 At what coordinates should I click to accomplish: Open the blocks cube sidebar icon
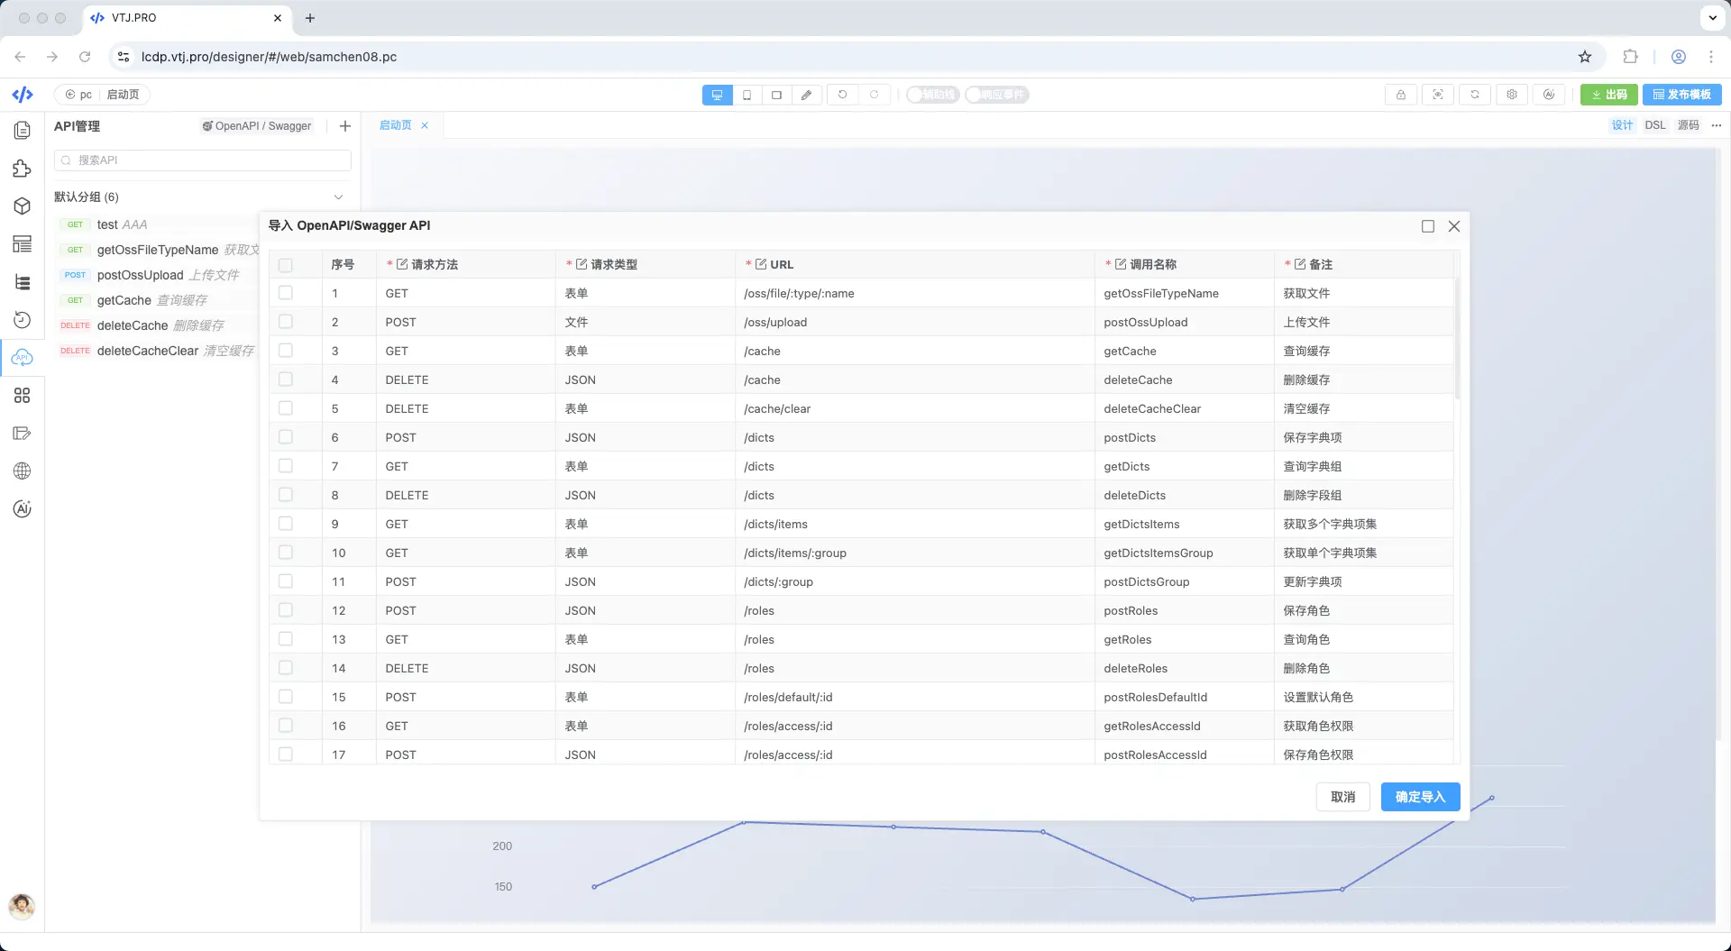(x=23, y=206)
